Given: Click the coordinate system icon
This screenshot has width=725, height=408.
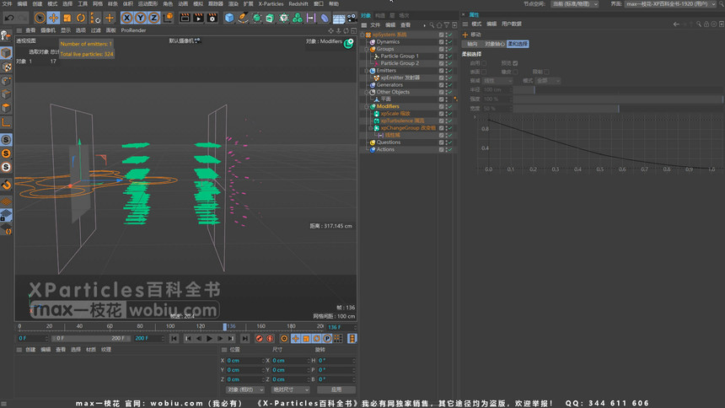Looking at the screenshot, I should 169,18.
